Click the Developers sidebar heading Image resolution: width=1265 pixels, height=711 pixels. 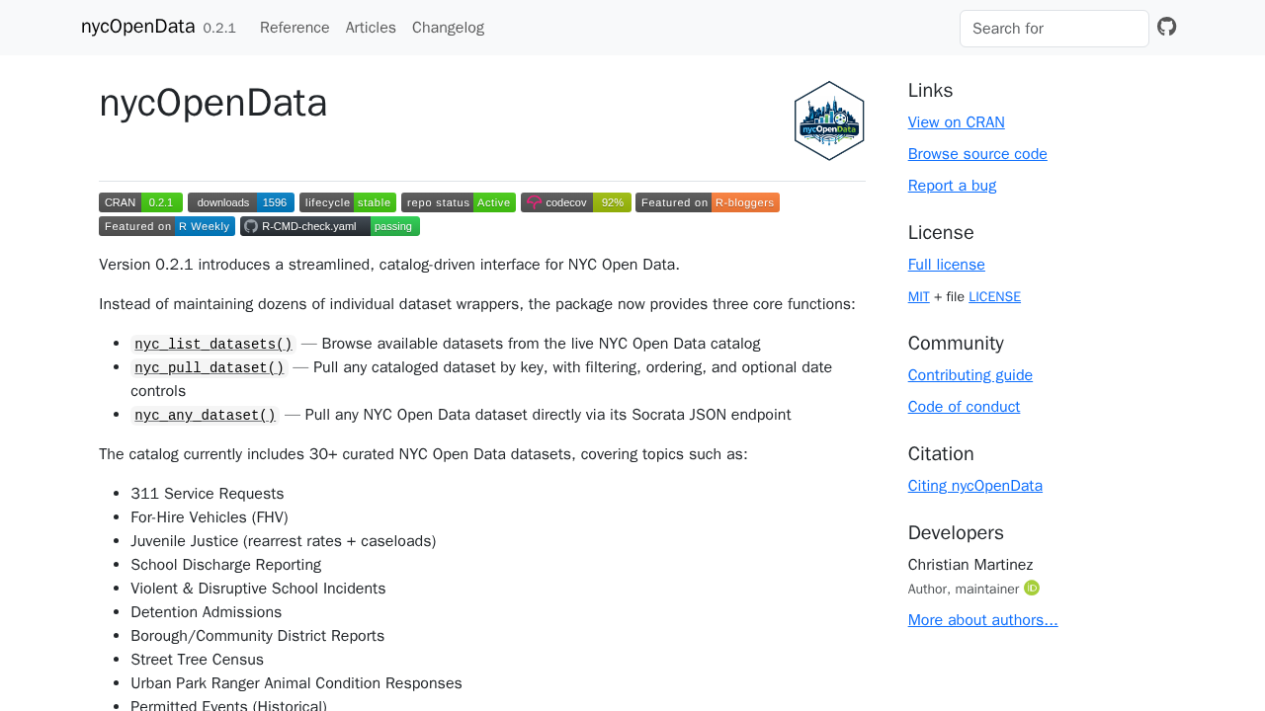(956, 533)
